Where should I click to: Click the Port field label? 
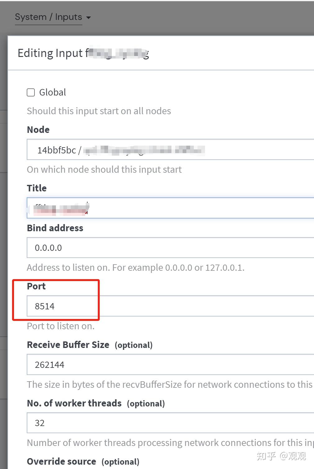36,286
